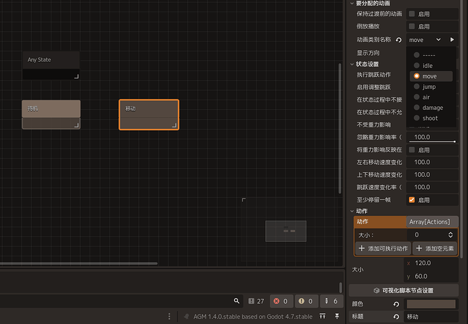Open the three-dot options menu in bottom bar
This screenshot has width=468, height=324.
pos(170,317)
